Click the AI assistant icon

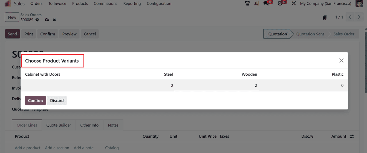256,4
